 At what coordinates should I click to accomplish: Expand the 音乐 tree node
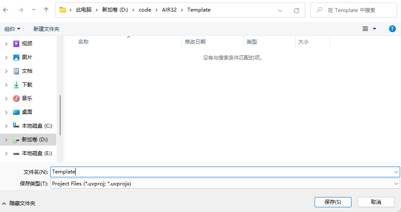pos(6,99)
